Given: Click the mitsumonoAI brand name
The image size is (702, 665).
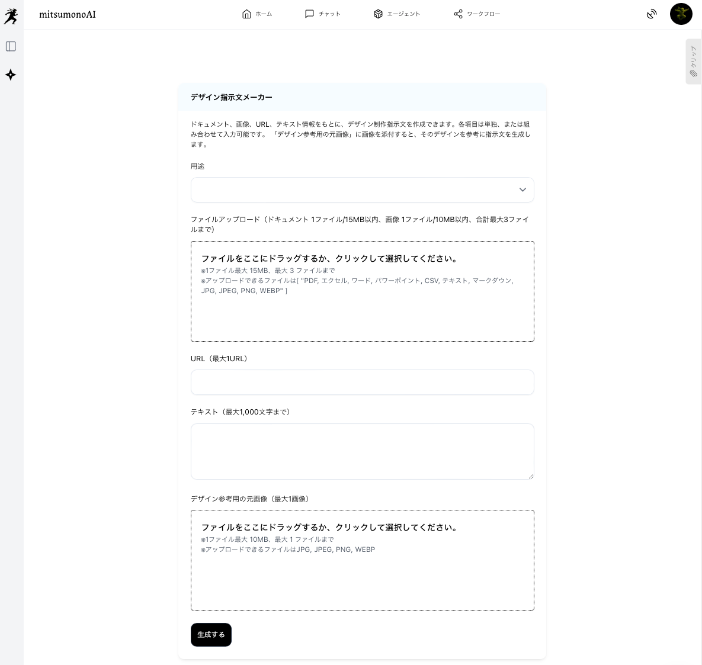Looking at the screenshot, I should click(68, 14).
